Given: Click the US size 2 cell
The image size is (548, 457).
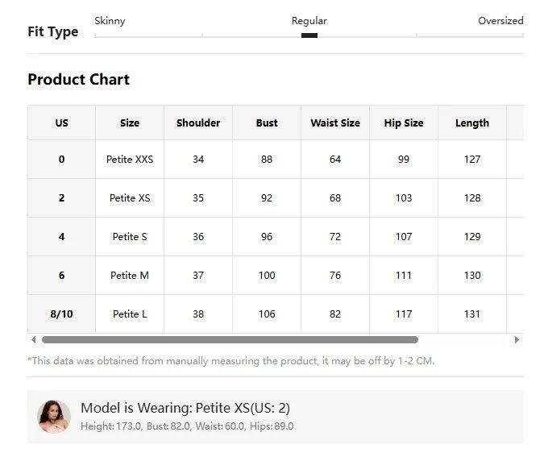Looking at the screenshot, I should coord(61,198).
